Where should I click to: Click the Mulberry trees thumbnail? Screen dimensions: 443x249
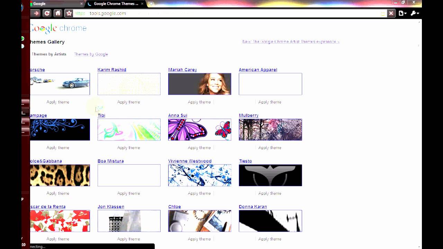pyautogui.click(x=270, y=130)
